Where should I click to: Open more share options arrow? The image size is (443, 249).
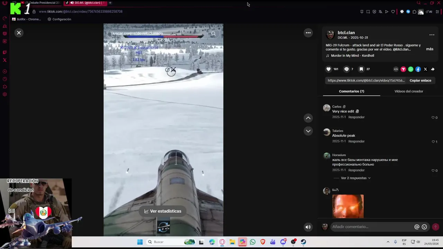pyautogui.click(x=433, y=69)
